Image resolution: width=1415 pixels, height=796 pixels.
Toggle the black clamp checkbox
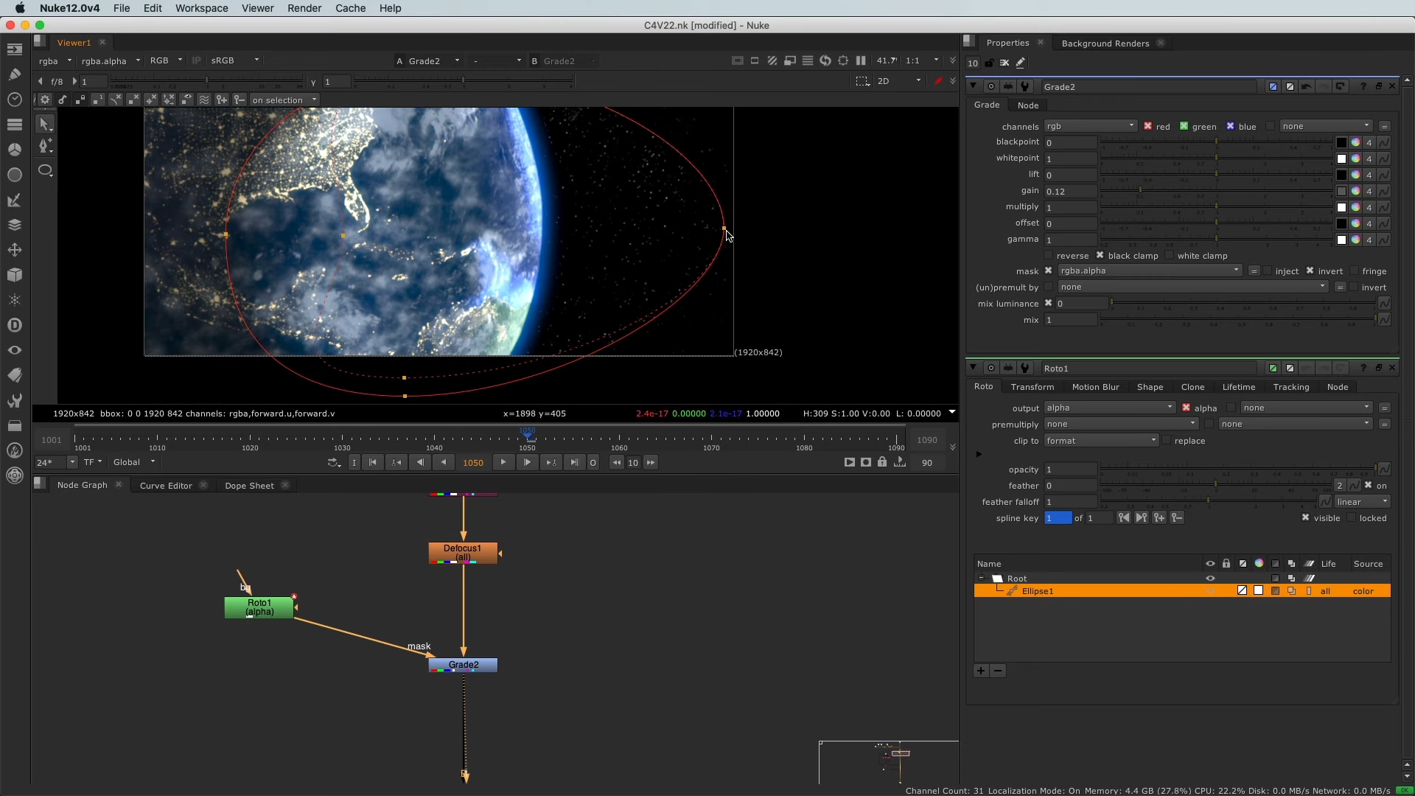1100,256
